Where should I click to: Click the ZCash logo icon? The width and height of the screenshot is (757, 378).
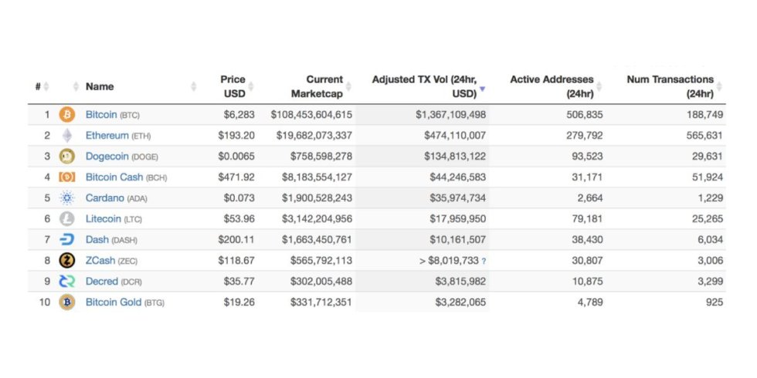point(67,261)
